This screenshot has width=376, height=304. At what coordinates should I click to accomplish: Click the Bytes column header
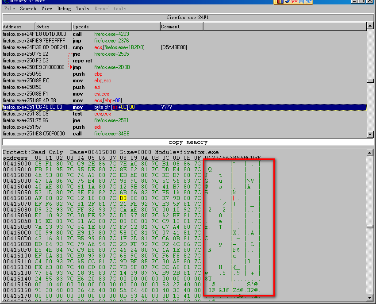point(53,27)
